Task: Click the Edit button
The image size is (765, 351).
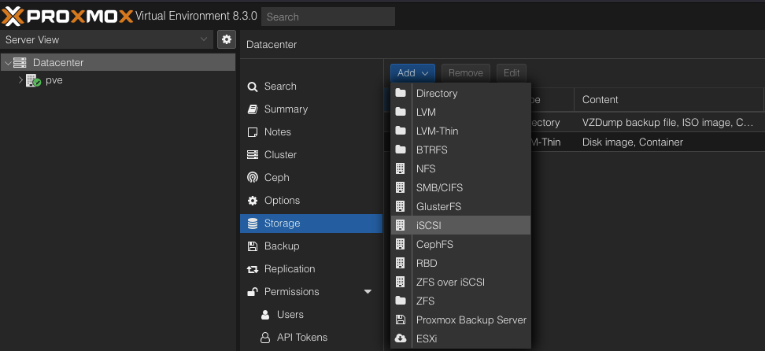Action: coord(512,73)
